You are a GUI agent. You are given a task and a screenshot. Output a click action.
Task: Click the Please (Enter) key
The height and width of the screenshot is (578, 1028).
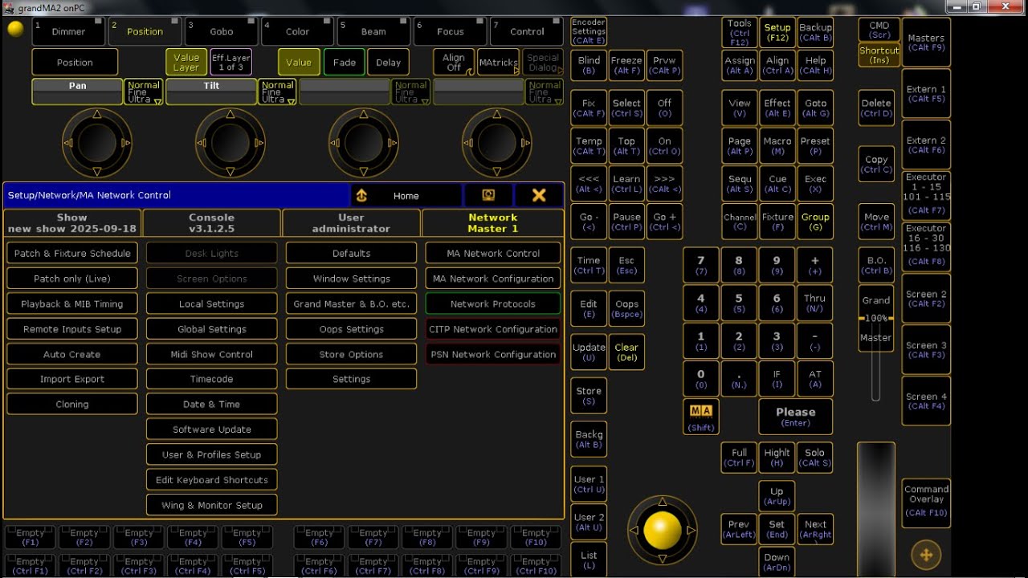796,417
